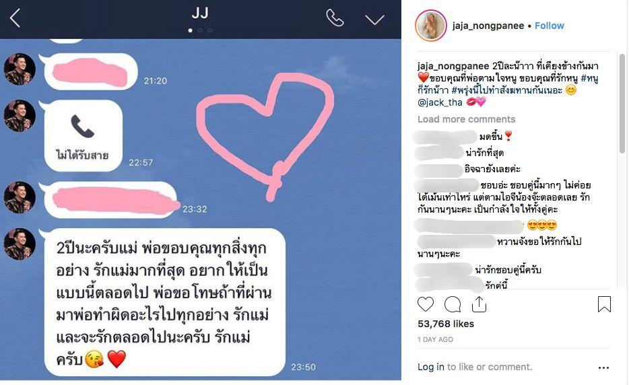Save the post with the bookmark icon
629x385 pixels.
click(x=604, y=304)
